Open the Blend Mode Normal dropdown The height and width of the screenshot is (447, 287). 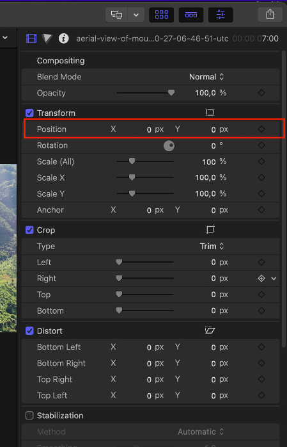click(x=206, y=77)
